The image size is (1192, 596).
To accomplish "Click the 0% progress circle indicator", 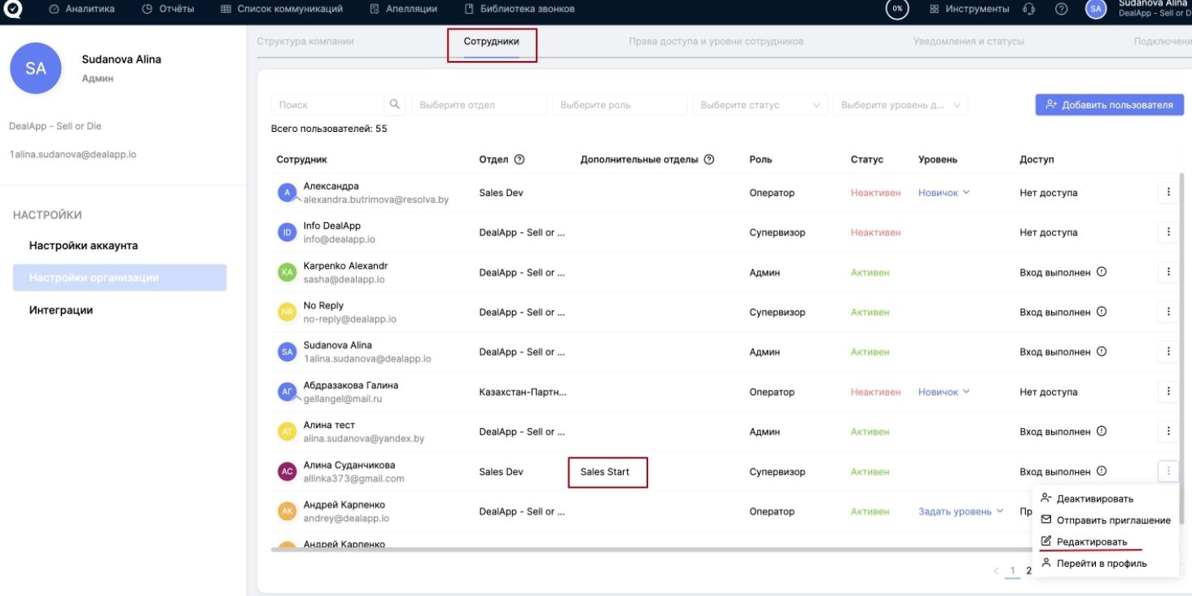I will point(897,9).
